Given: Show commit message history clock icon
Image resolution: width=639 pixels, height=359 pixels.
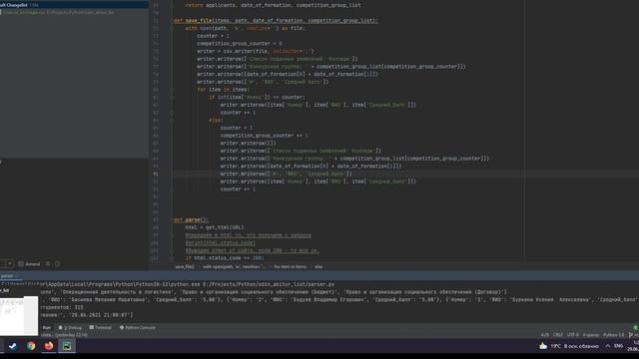Looking at the screenshot, I should click(x=58, y=263).
